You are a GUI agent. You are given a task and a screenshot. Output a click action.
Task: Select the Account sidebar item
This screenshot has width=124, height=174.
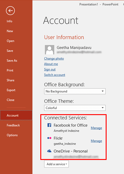(x=16, y=115)
